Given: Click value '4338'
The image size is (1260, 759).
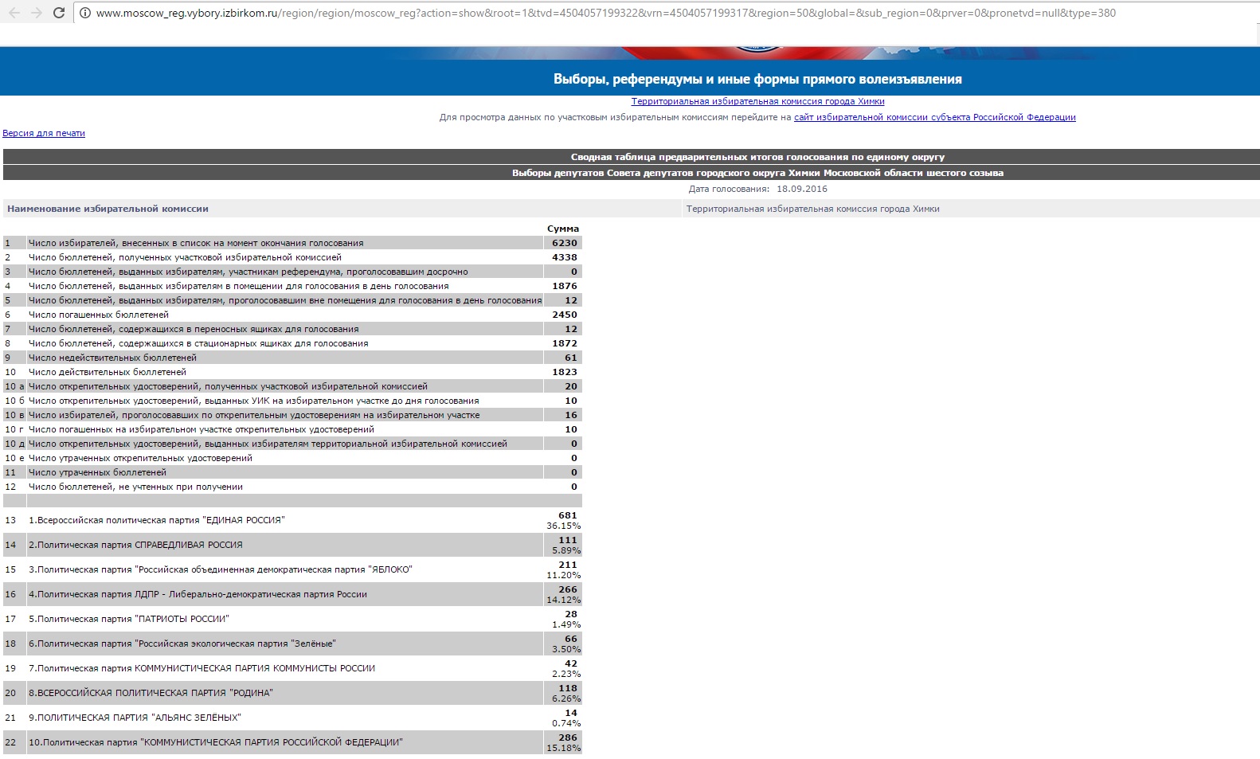Looking at the screenshot, I should pos(565,257).
